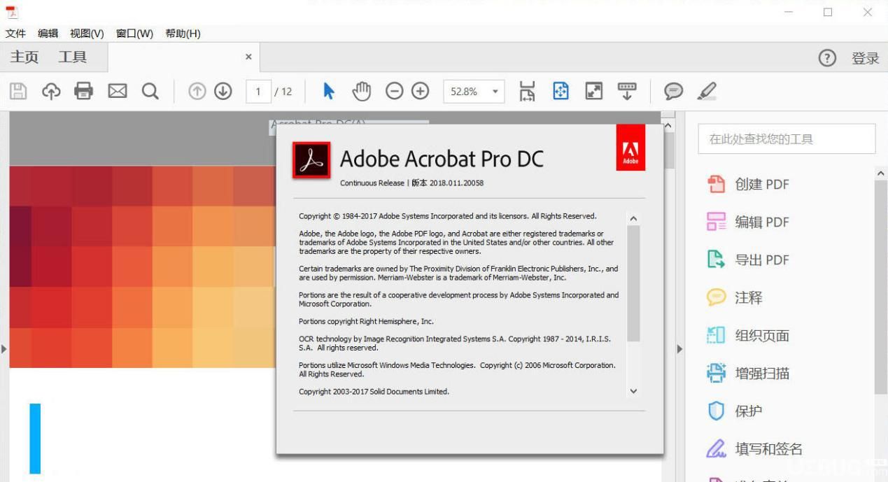
Task: Click the tools panel scroll-up arrow
Action: (880, 173)
